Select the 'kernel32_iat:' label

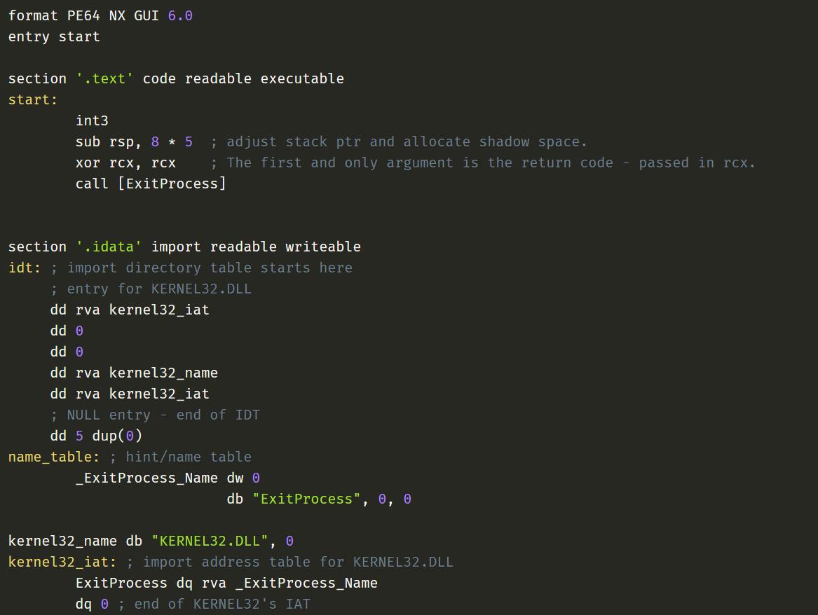tap(62, 562)
